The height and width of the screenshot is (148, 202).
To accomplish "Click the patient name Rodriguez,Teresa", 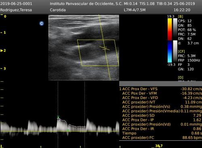I will tap(16, 10).
